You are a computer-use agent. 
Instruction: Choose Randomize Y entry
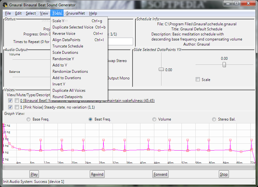coord(79,59)
